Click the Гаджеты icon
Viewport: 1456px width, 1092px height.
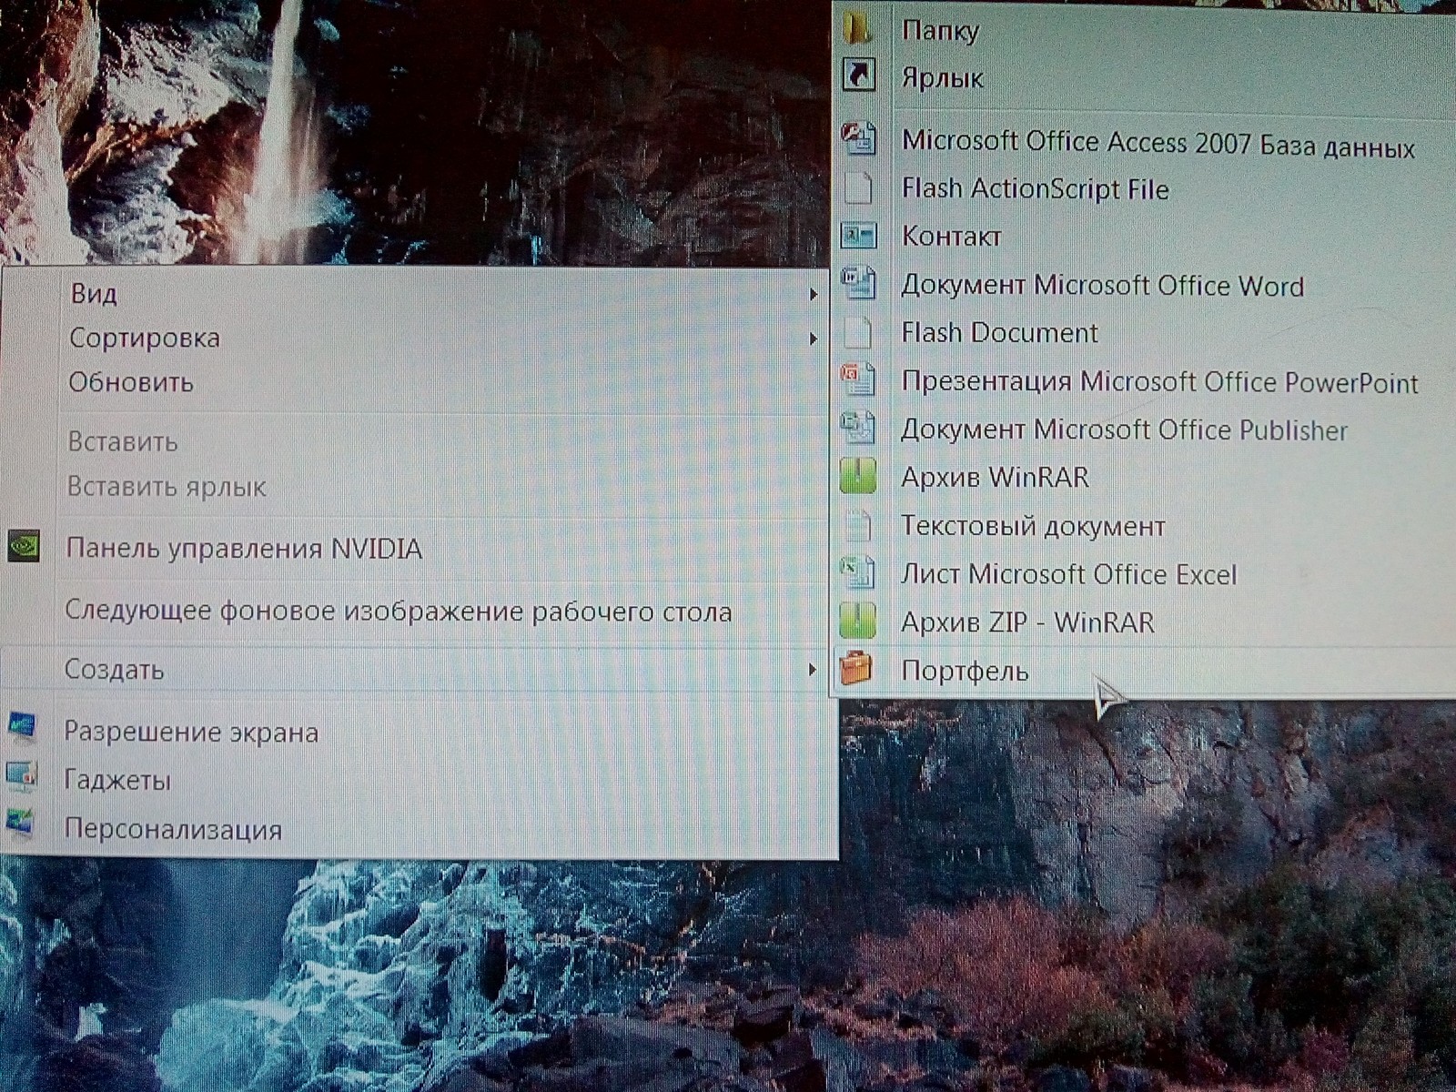click(x=21, y=775)
